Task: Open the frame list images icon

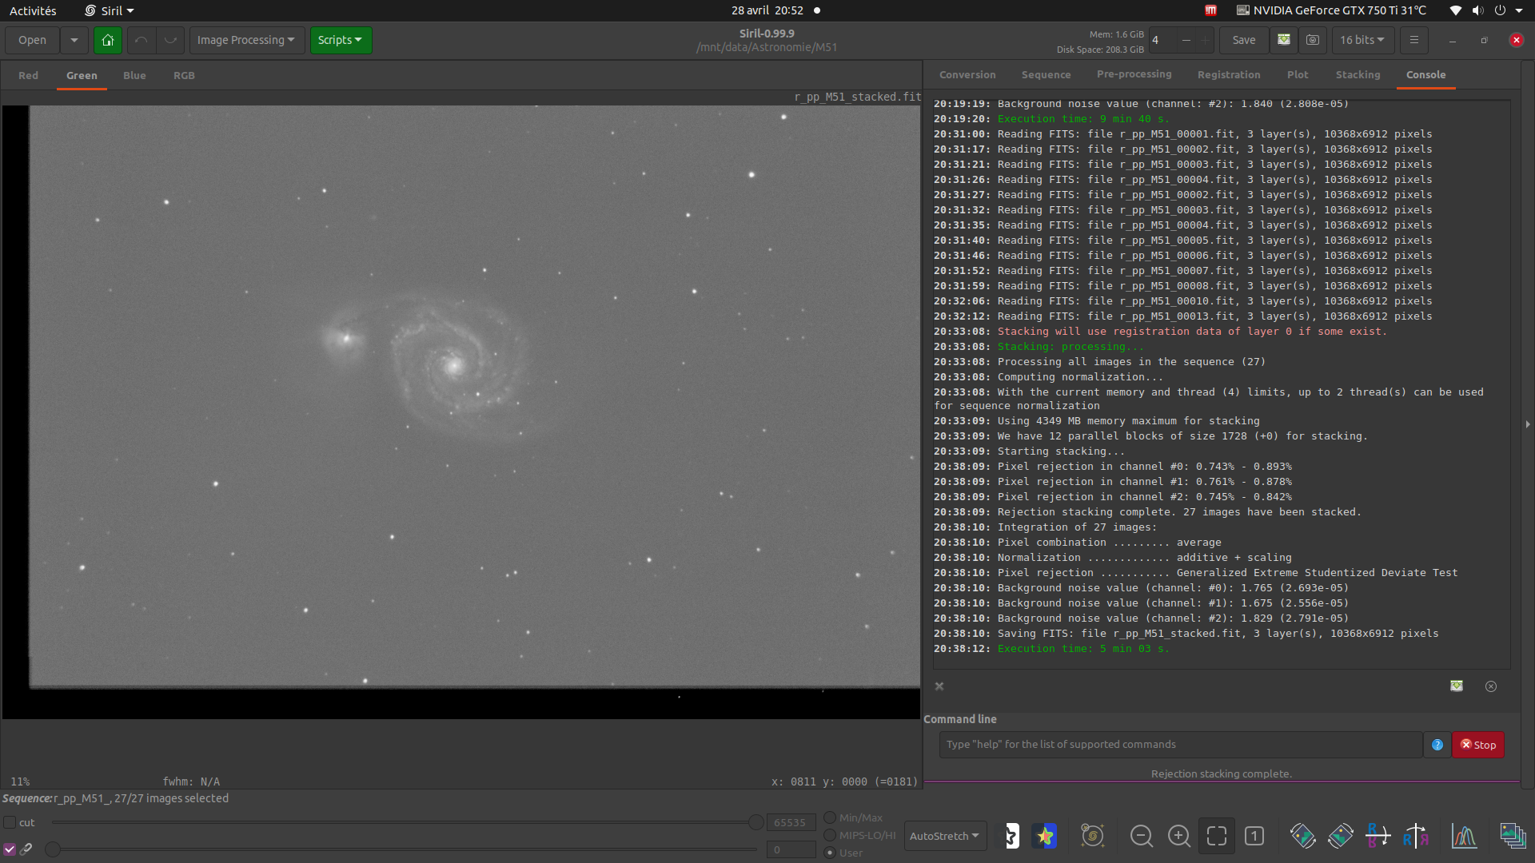Action: click(x=1512, y=836)
